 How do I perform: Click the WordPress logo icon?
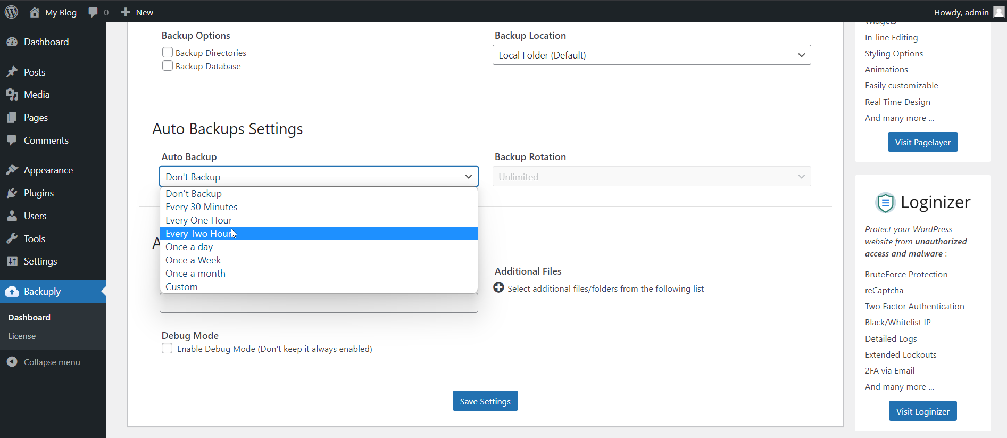click(x=12, y=12)
